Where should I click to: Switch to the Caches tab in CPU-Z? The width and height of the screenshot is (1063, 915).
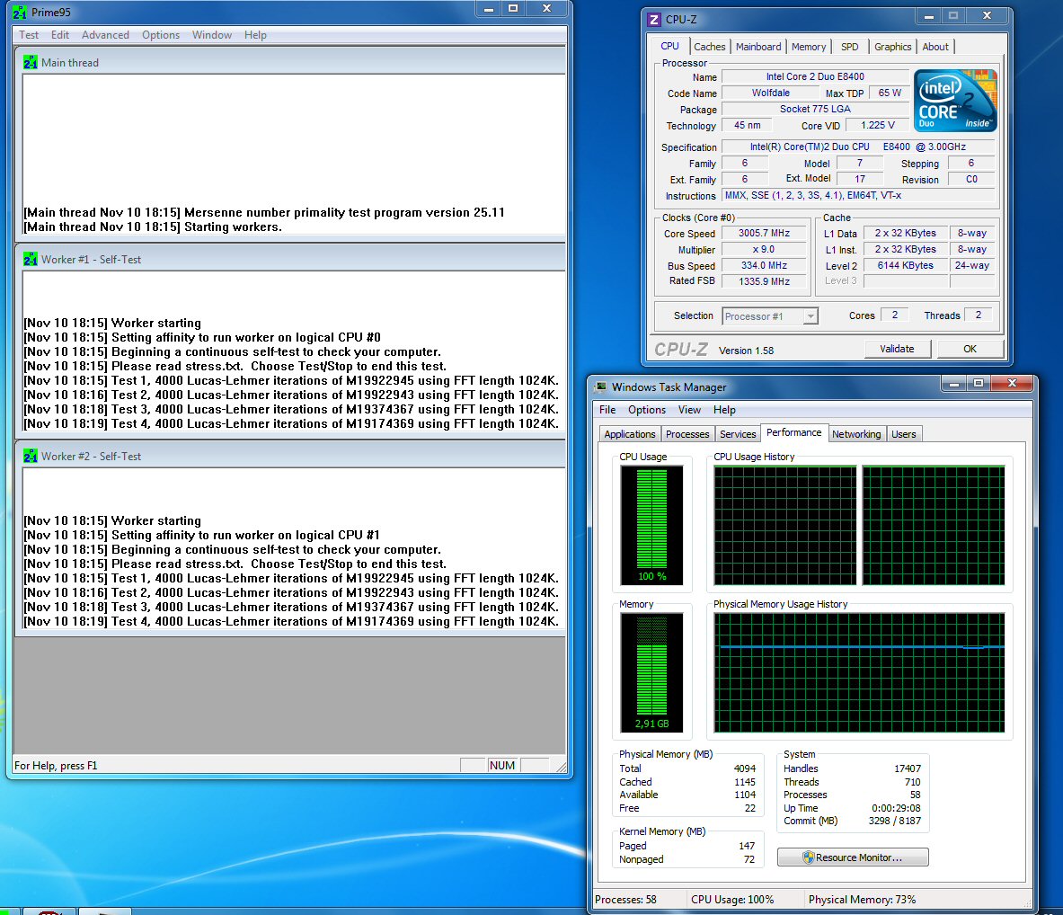[709, 47]
